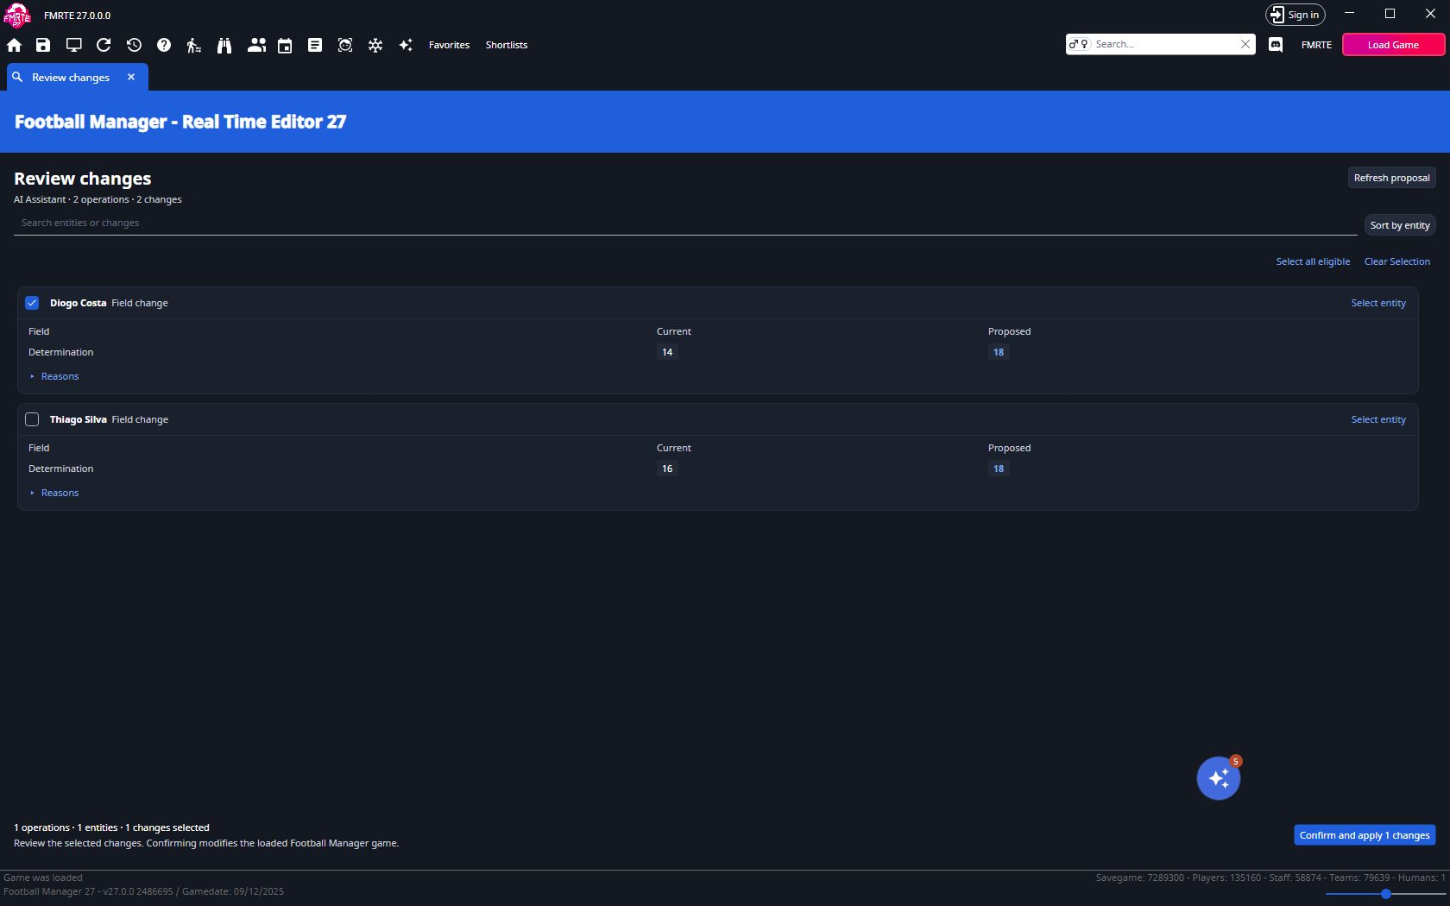This screenshot has height=906, width=1450.
Task: Click the Load Game button
Action: (x=1393, y=45)
